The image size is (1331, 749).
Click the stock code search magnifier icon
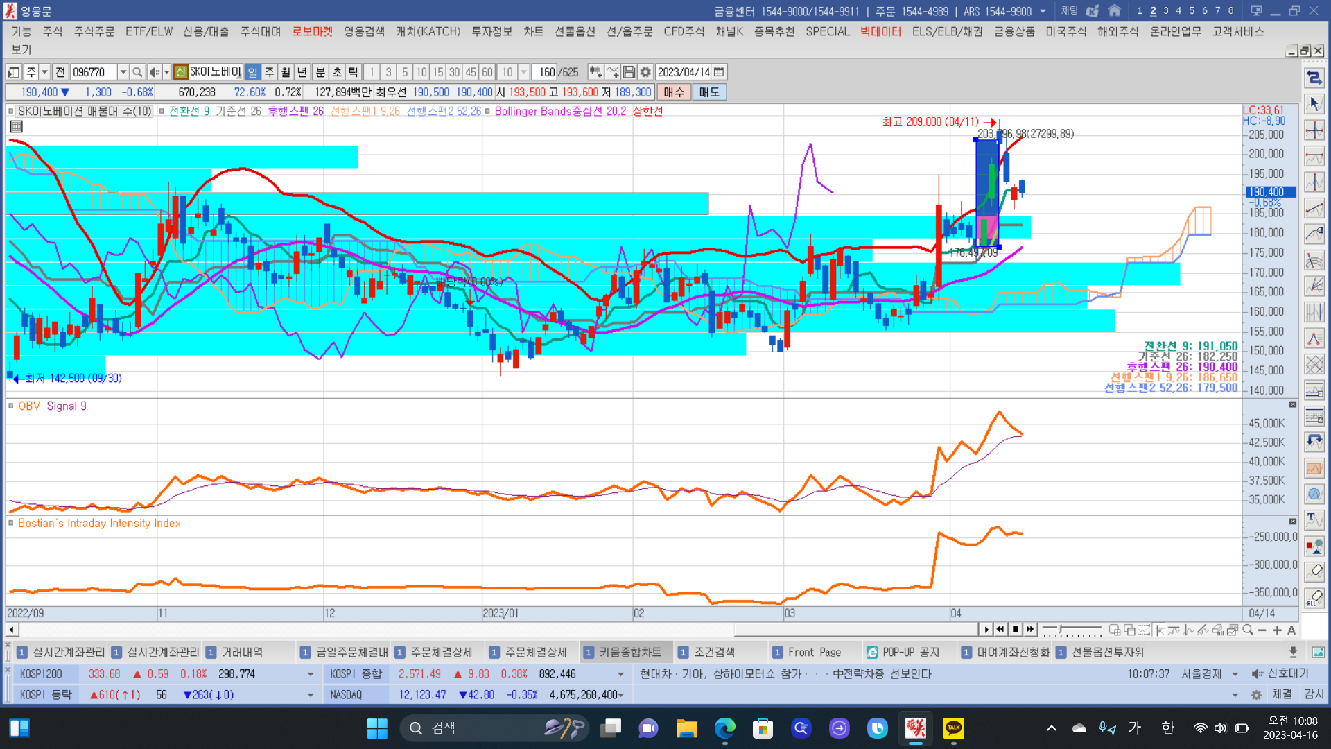pyautogui.click(x=137, y=72)
